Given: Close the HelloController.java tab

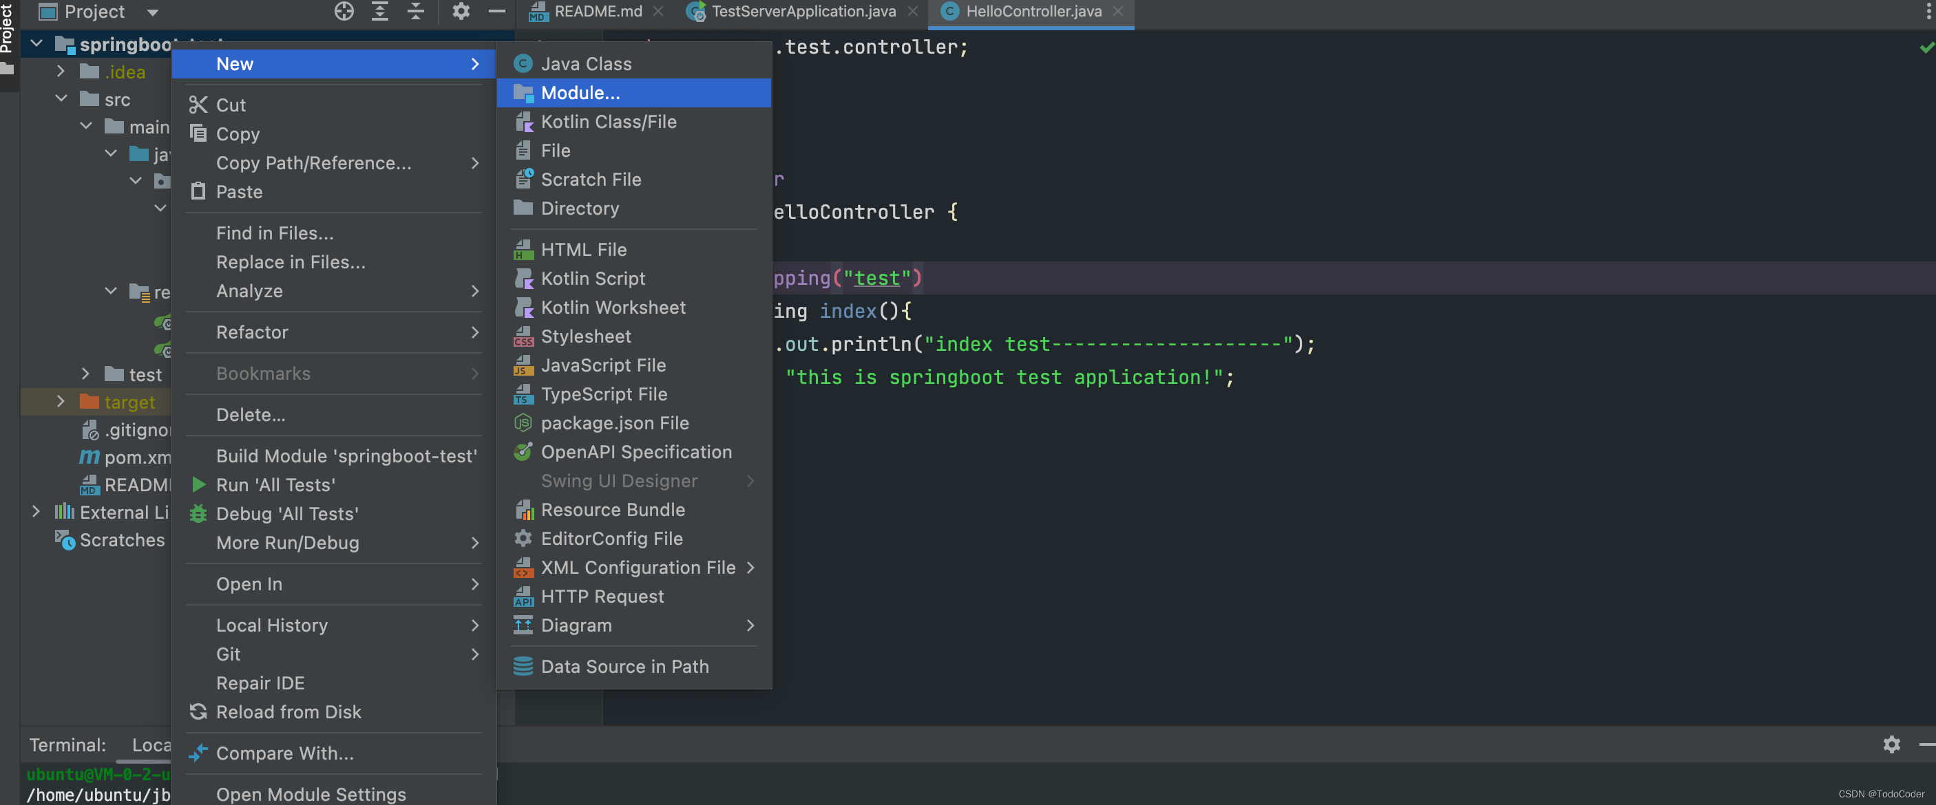Looking at the screenshot, I should (x=1117, y=11).
